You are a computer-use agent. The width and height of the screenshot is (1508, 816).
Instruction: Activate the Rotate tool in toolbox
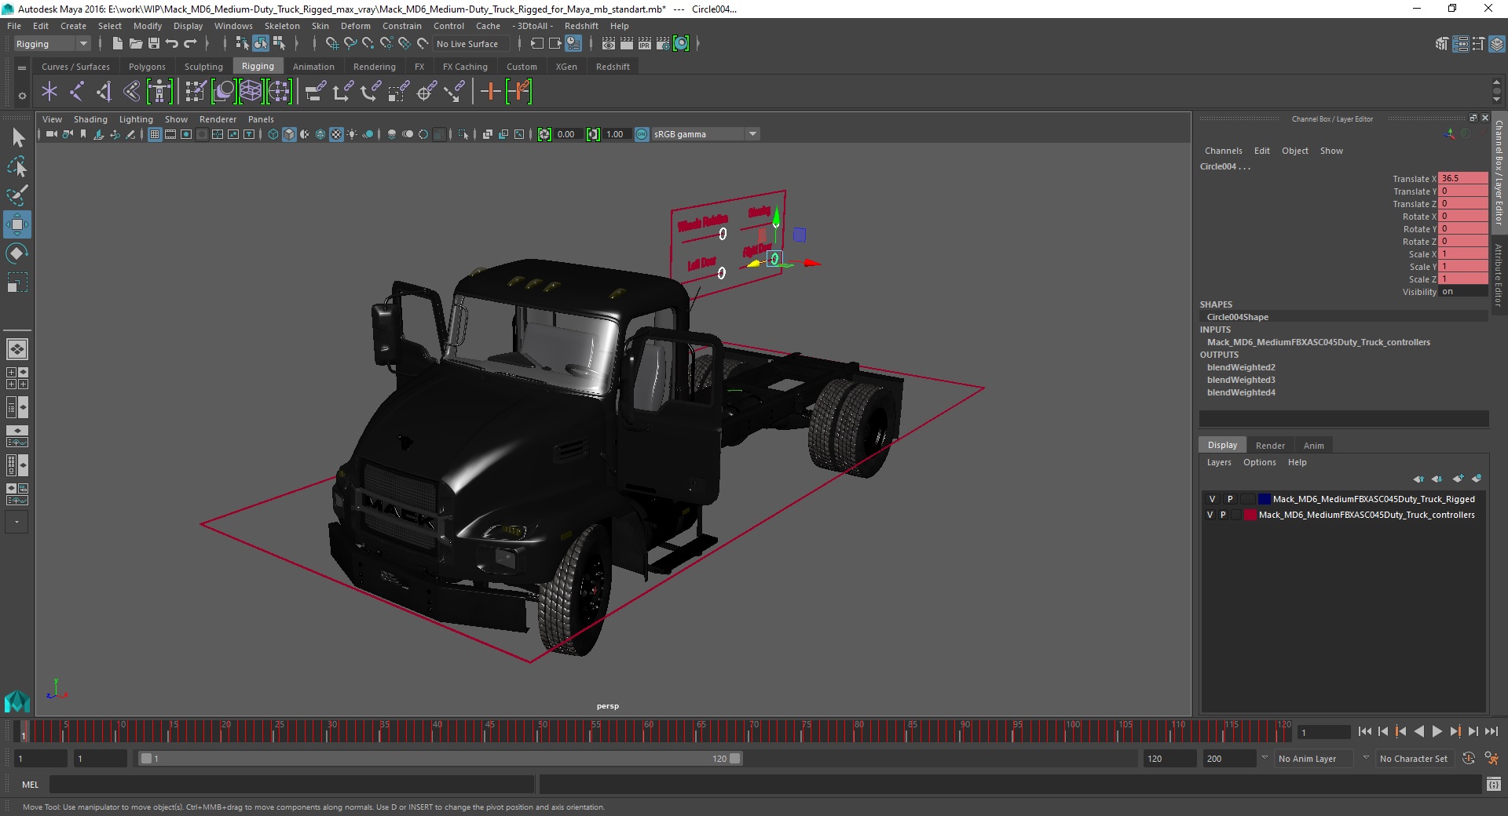17,253
